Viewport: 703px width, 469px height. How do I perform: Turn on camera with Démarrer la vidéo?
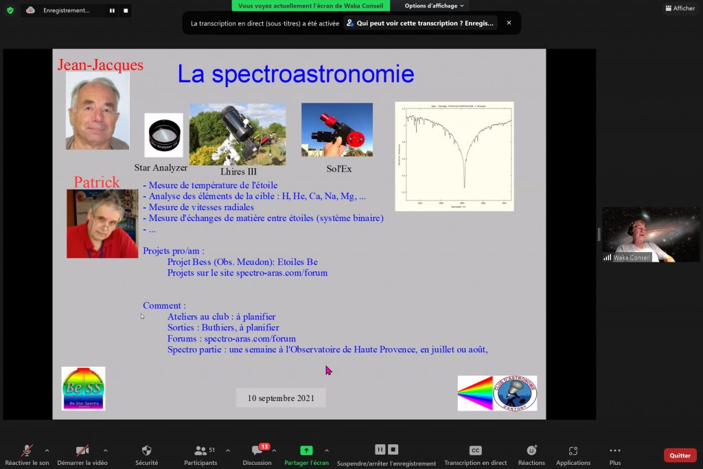[x=82, y=455]
